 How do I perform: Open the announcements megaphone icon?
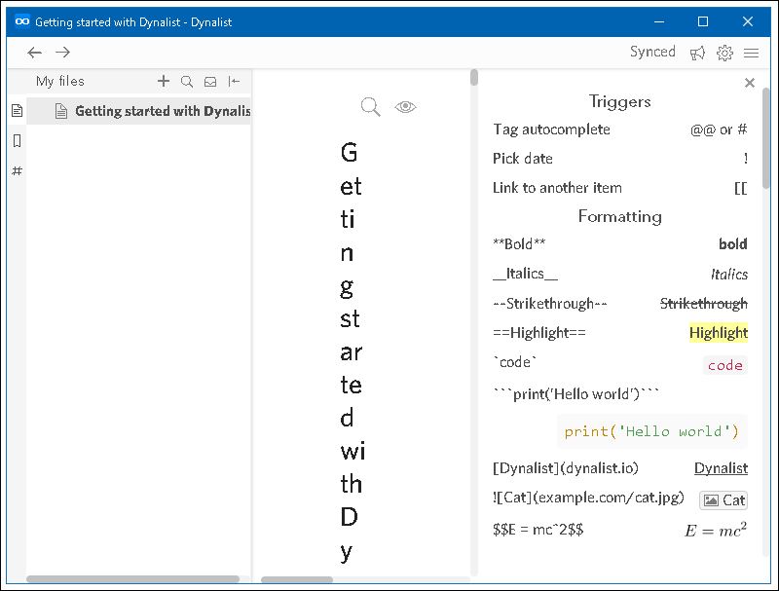pos(697,53)
